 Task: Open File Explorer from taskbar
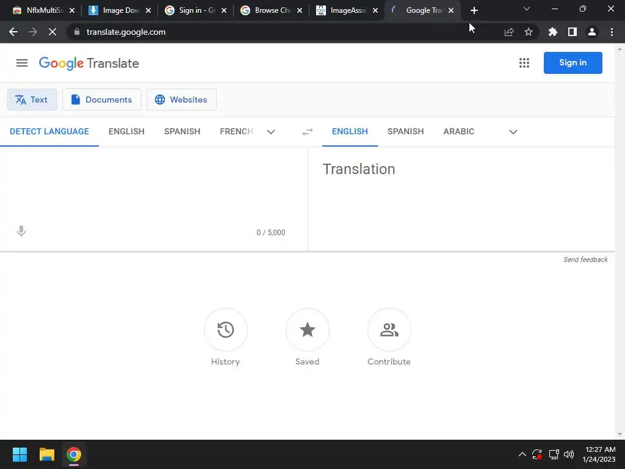tap(46, 454)
